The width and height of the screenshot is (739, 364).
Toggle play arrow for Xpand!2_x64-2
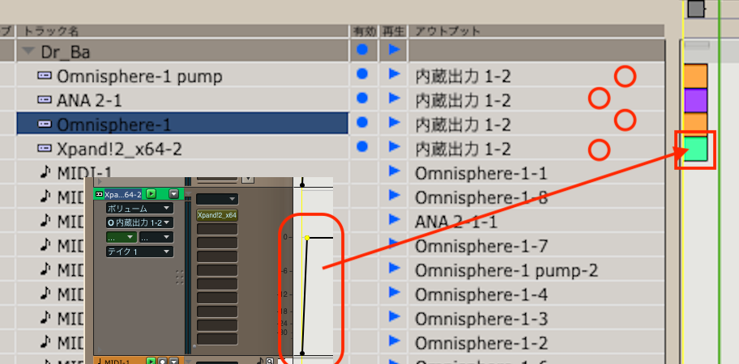(x=394, y=146)
